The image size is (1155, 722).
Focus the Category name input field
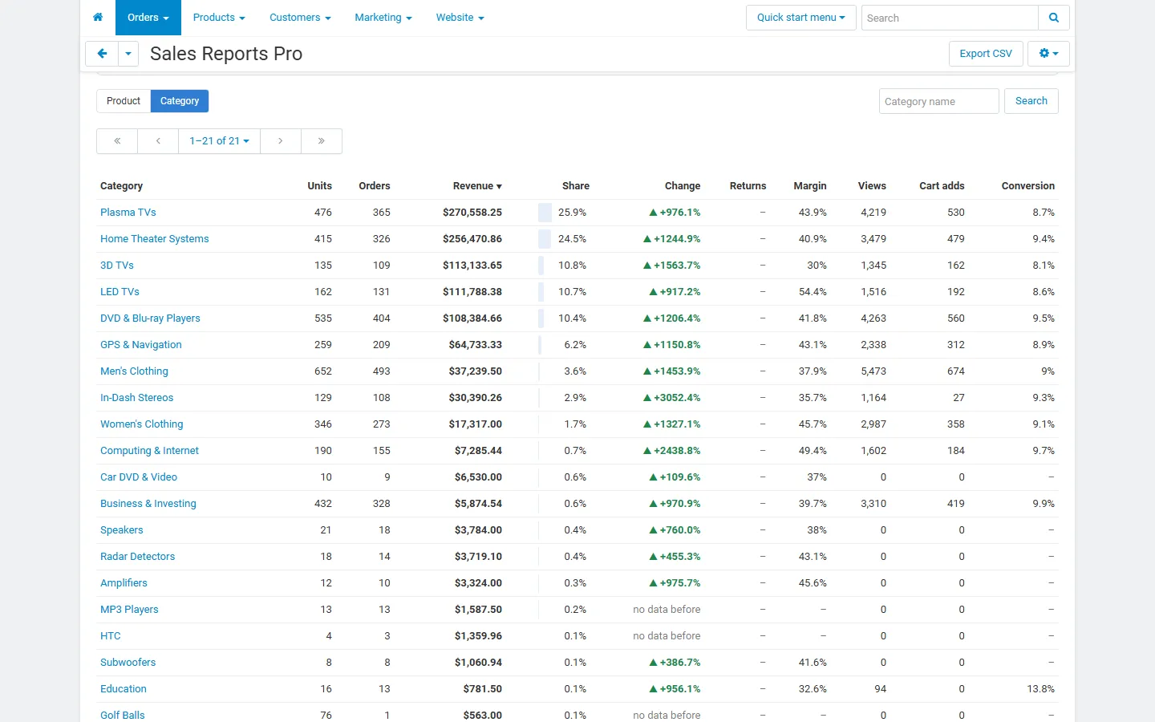click(x=939, y=101)
